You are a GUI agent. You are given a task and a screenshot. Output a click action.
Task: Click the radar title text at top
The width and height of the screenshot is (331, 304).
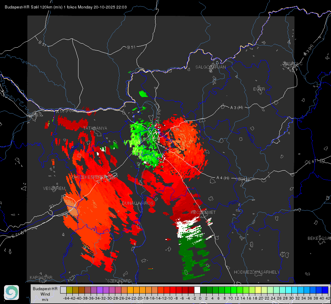coord(66,7)
